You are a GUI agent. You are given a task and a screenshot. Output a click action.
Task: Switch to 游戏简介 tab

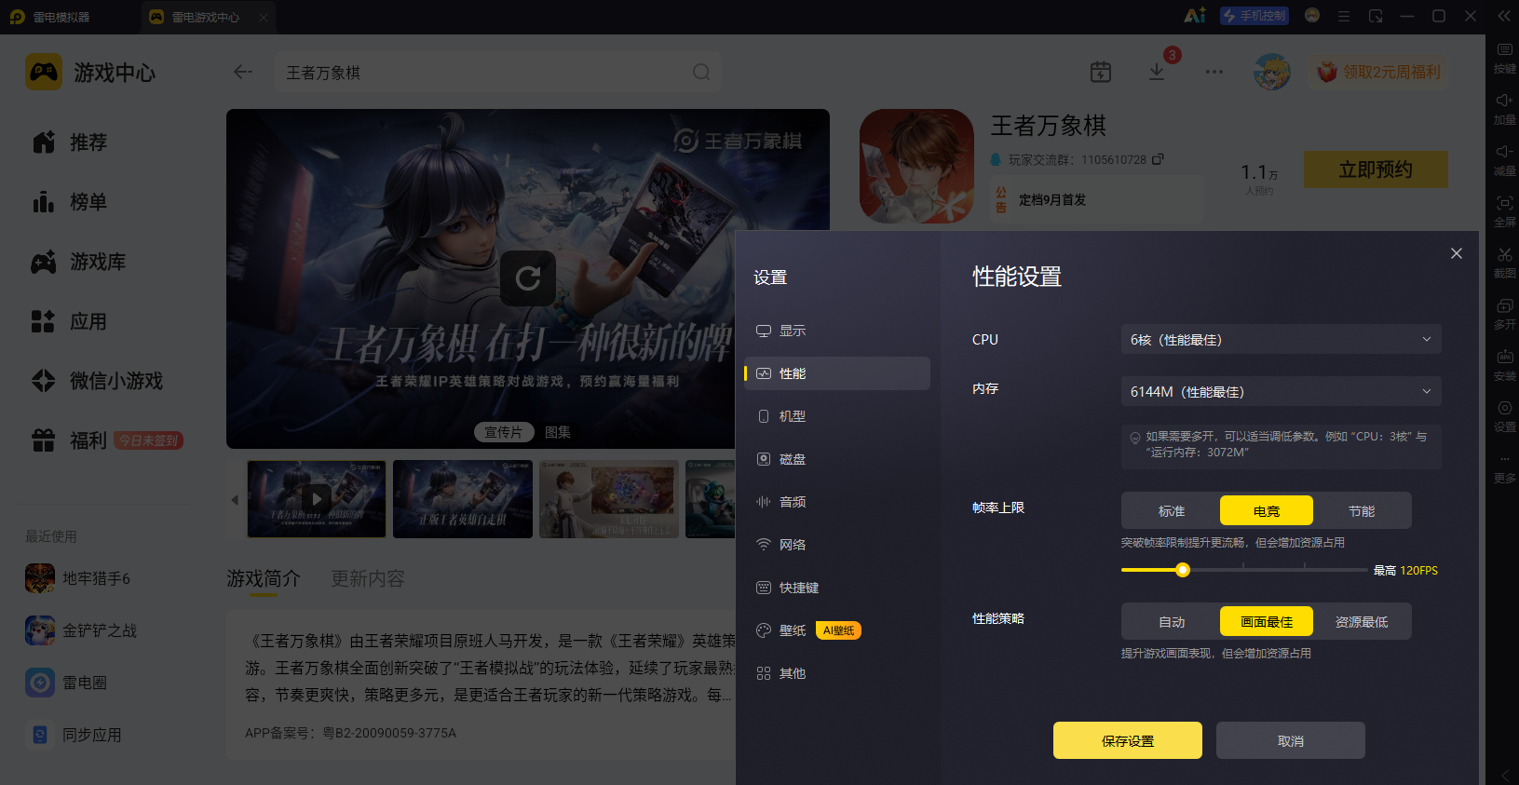(x=264, y=578)
